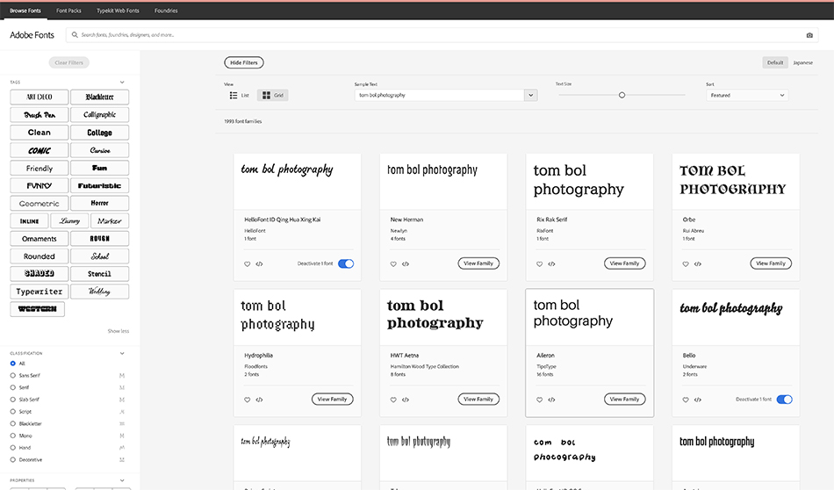Filter by Brush Pen tag

tap(40, 114)
